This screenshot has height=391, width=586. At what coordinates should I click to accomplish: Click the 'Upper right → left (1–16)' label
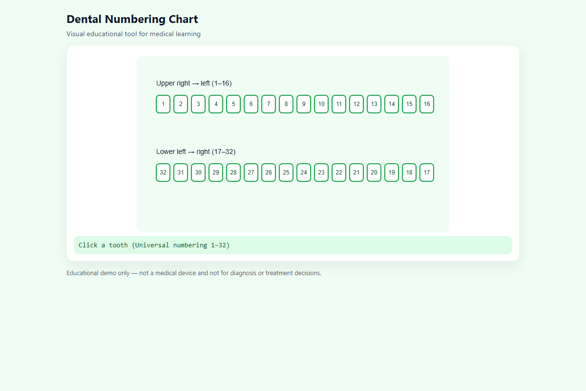click(194, 83)
